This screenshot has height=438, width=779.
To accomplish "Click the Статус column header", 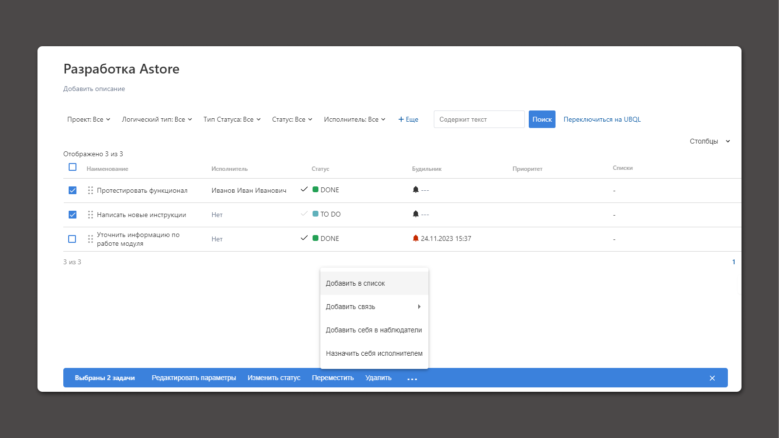I will (x=320, y=169).
